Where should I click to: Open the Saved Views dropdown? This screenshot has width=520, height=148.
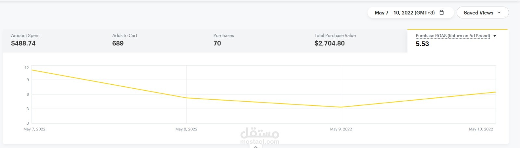(478, 13)
